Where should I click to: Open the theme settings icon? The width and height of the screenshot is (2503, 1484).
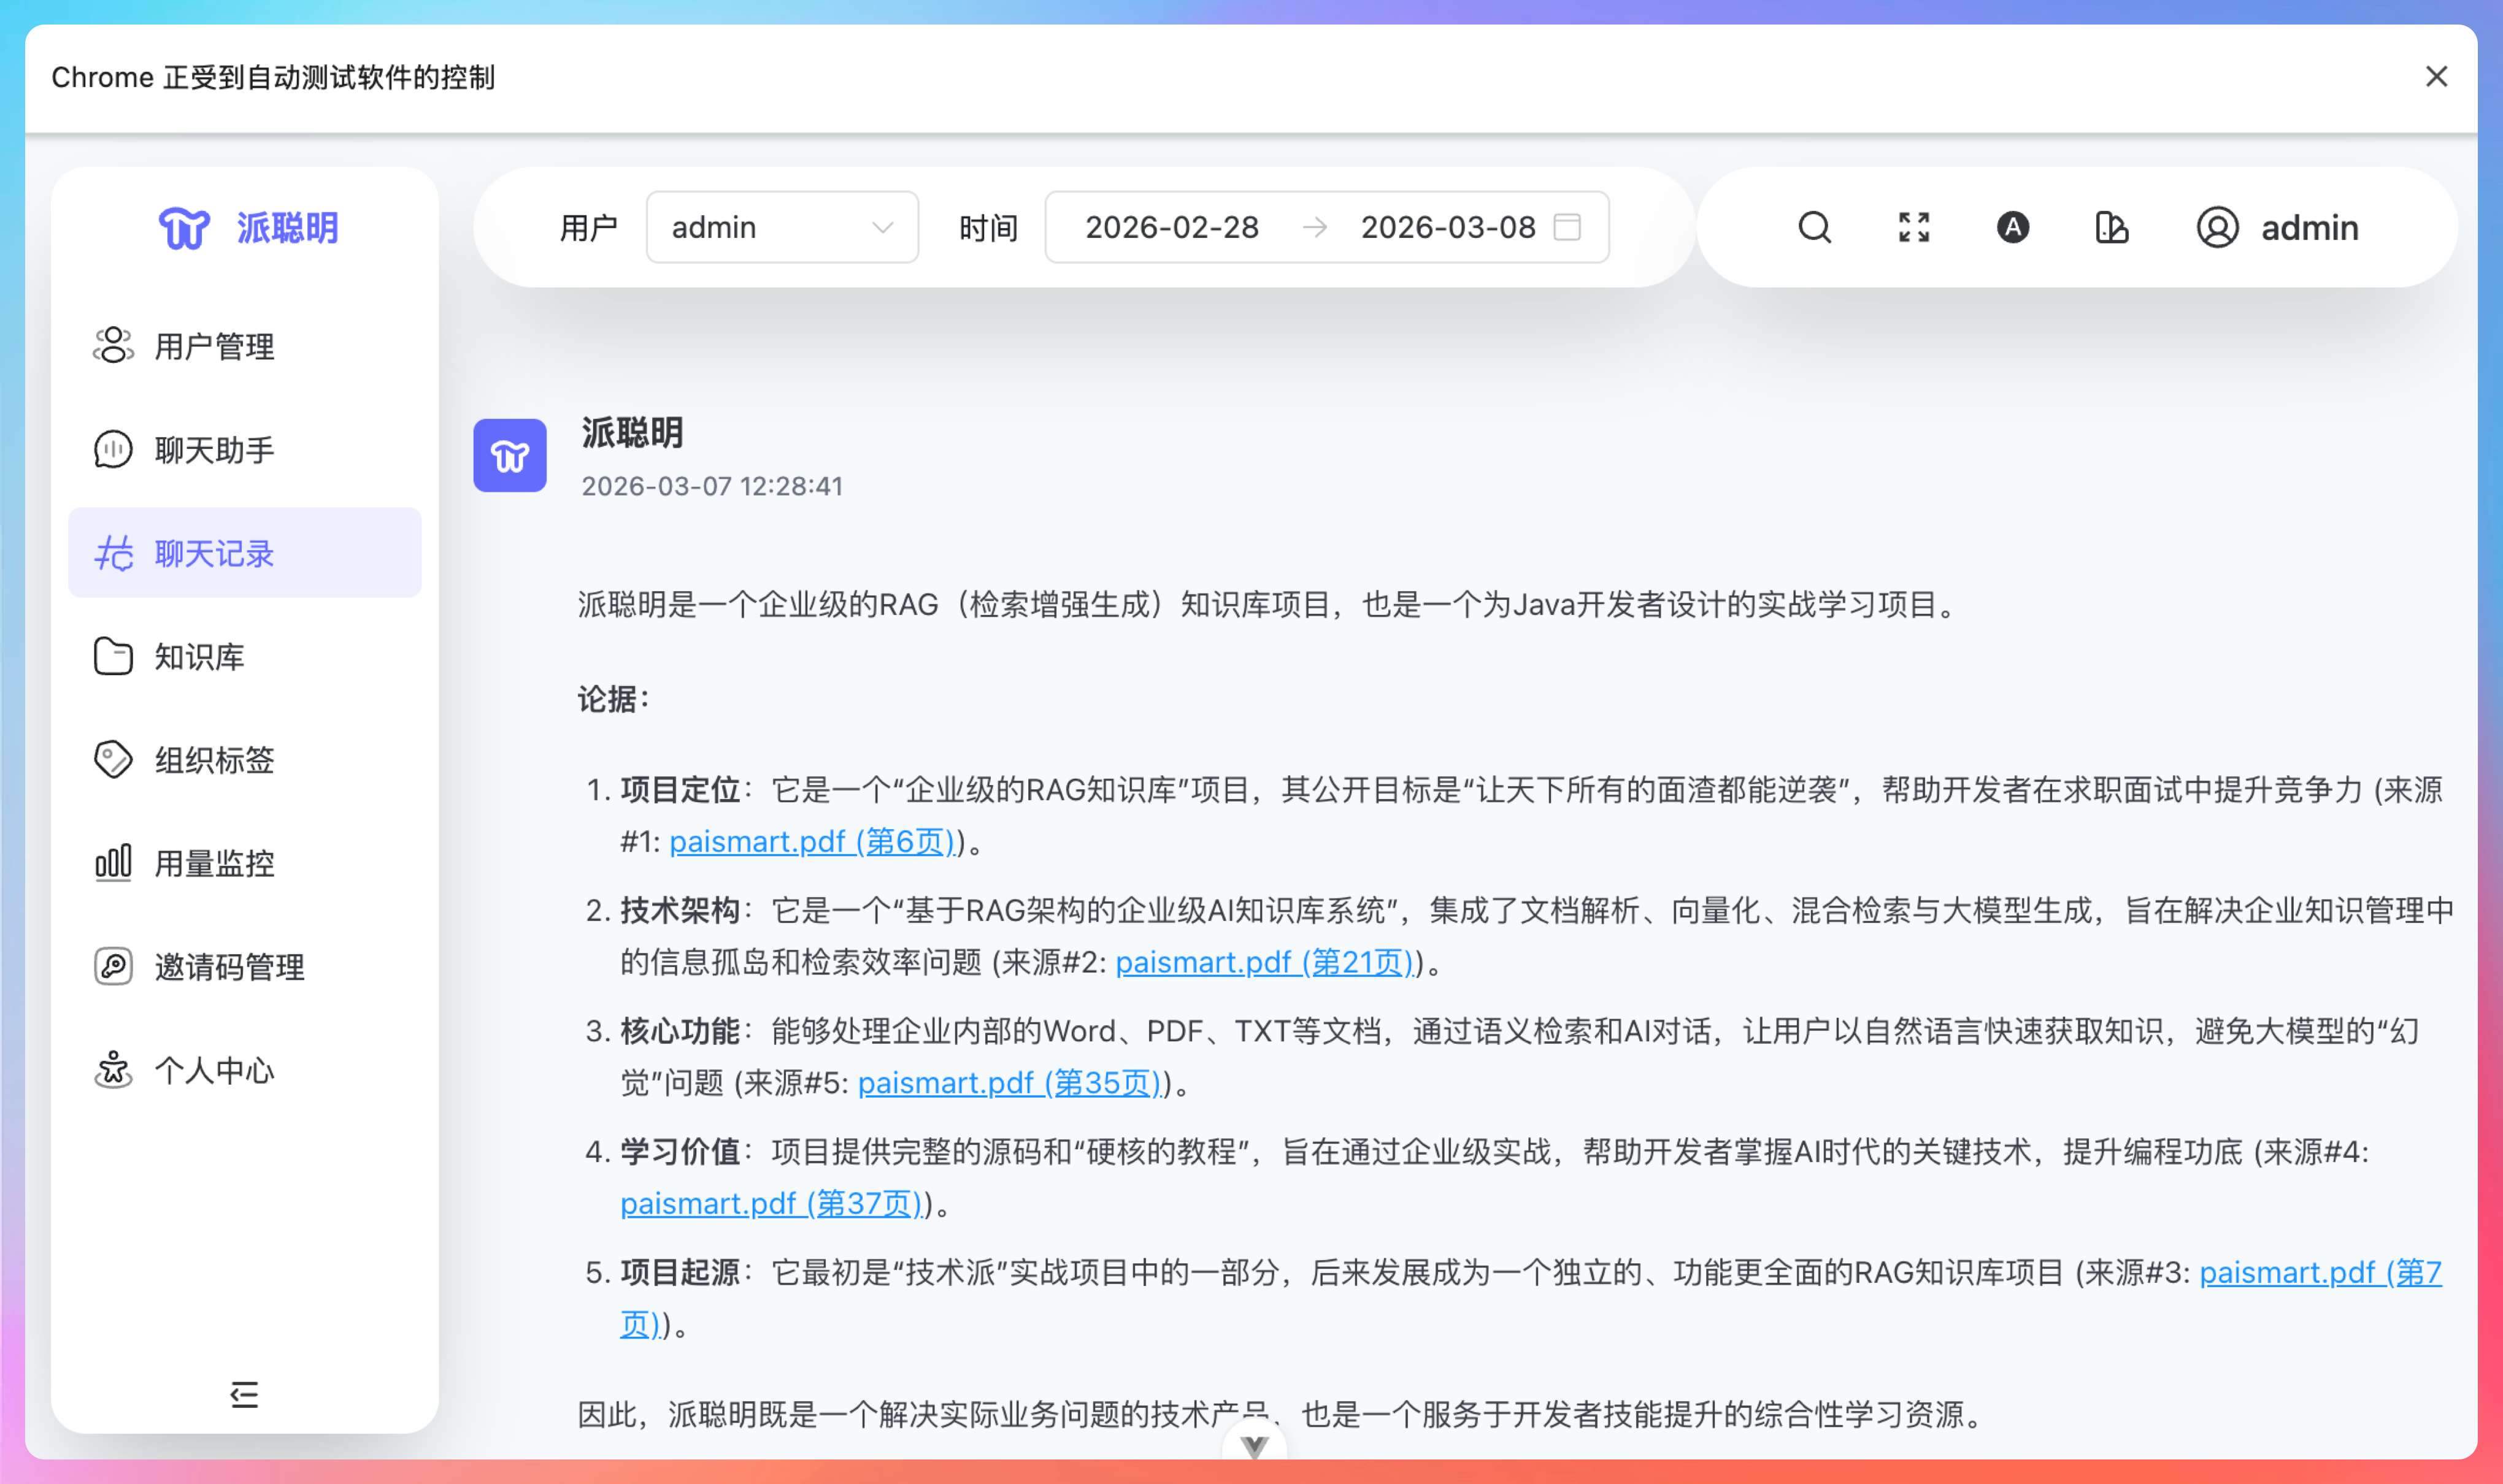2111,228
